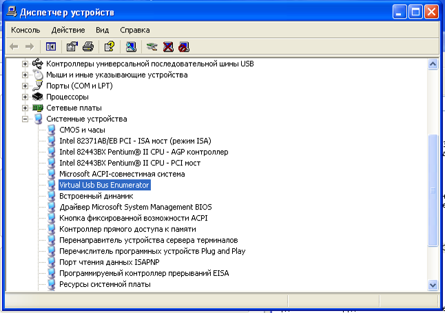Viewport: 445px width, 313px height.
Task: Select Драйвер Microsoft System Management BIOS
Action: [x=136, y=207]
